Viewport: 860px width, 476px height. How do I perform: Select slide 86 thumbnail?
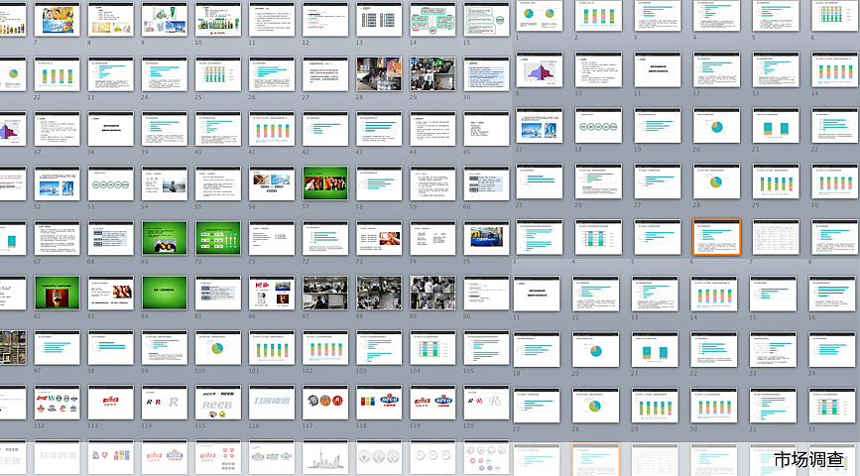pyautogui.click(x=272, y=294)
